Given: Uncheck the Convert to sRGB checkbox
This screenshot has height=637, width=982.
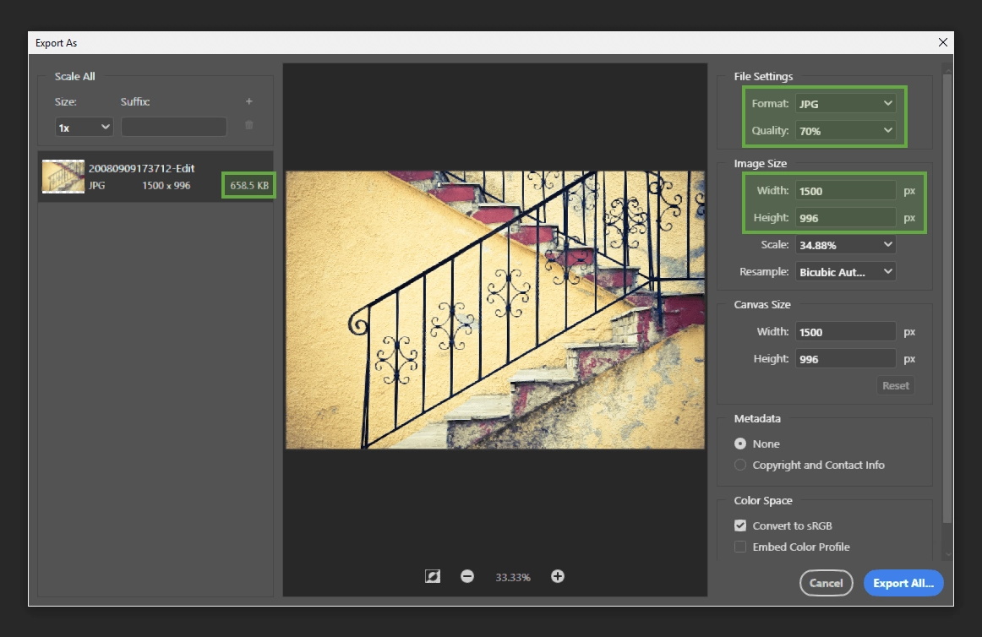Looking at the screenshot, I should coord(740,525).
